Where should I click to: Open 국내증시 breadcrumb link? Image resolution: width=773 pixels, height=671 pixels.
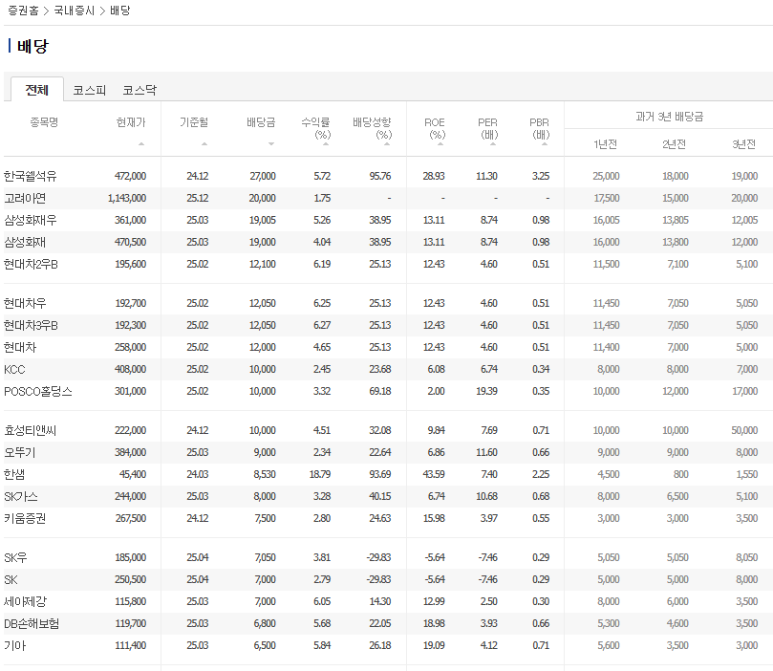[x=75, y=11]
